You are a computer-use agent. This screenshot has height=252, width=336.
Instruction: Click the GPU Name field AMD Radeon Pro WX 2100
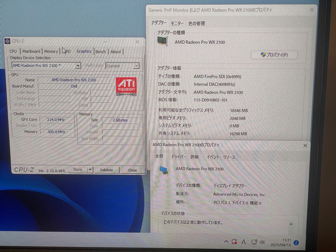[x=74, y=80]
